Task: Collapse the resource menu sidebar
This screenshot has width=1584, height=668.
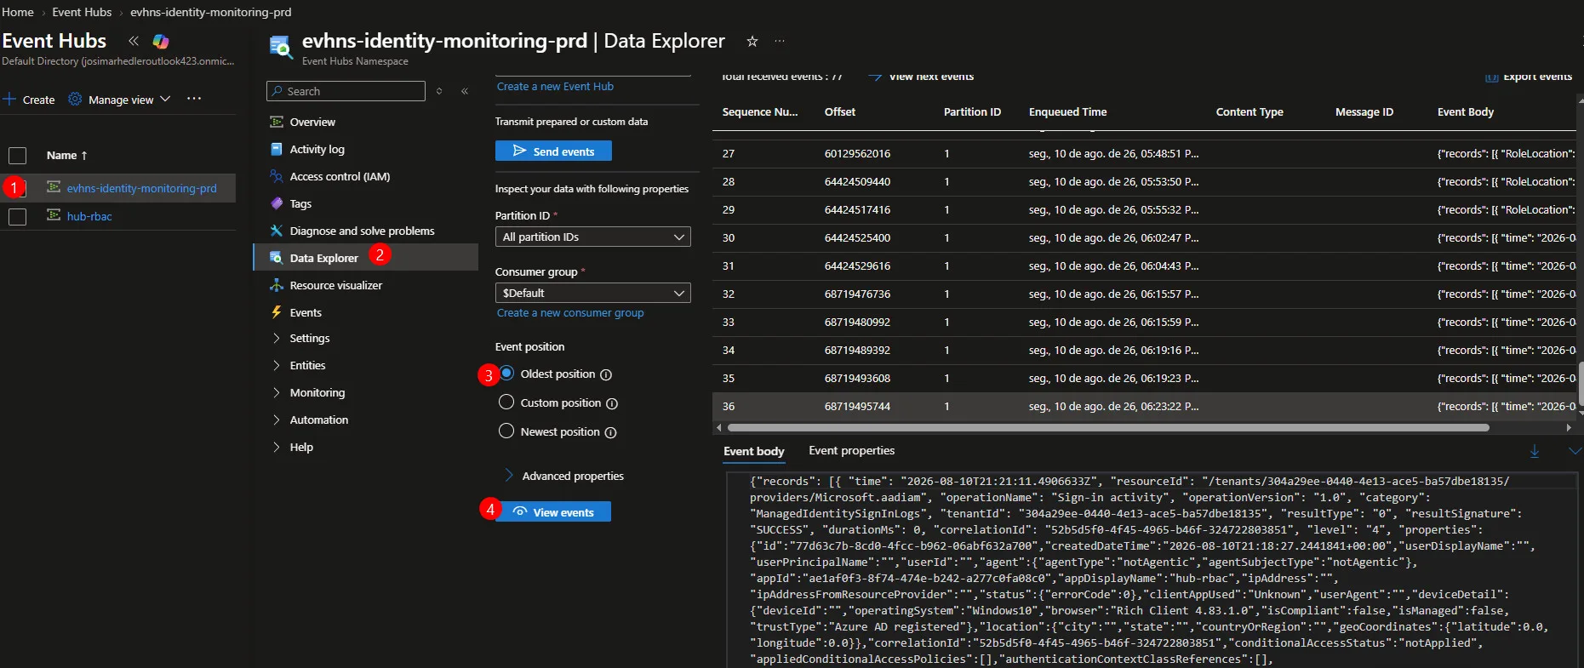Action: point(465,91)
